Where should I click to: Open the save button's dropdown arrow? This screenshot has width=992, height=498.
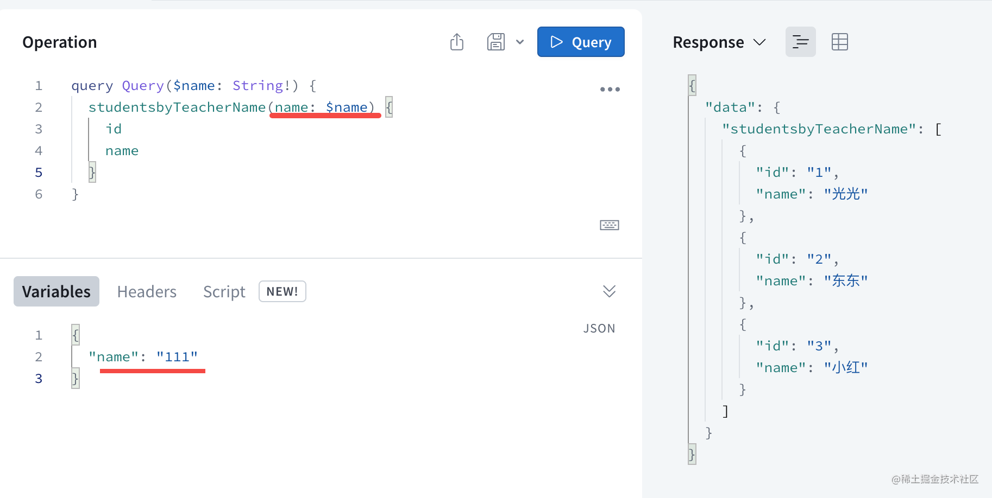click(520, 42)
